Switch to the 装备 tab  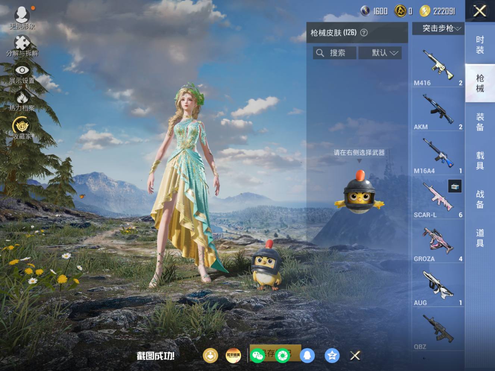(480, 122)
